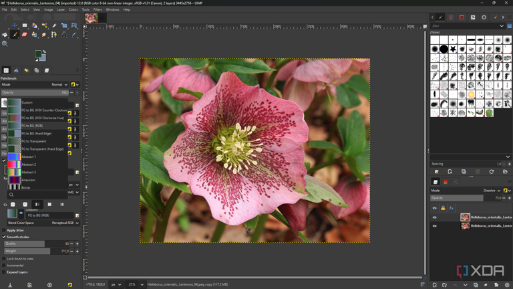Pick the star-shaped brush in Brushes panel
Screen dimensions: 513x289
click(x=453, y=49)
